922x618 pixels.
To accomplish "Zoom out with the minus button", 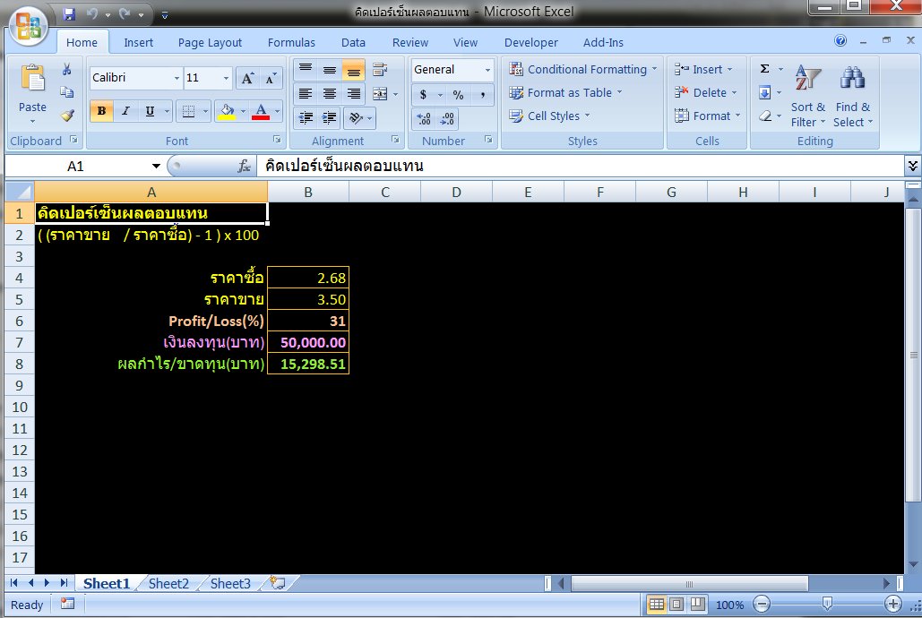I will (x=762, y=604).
